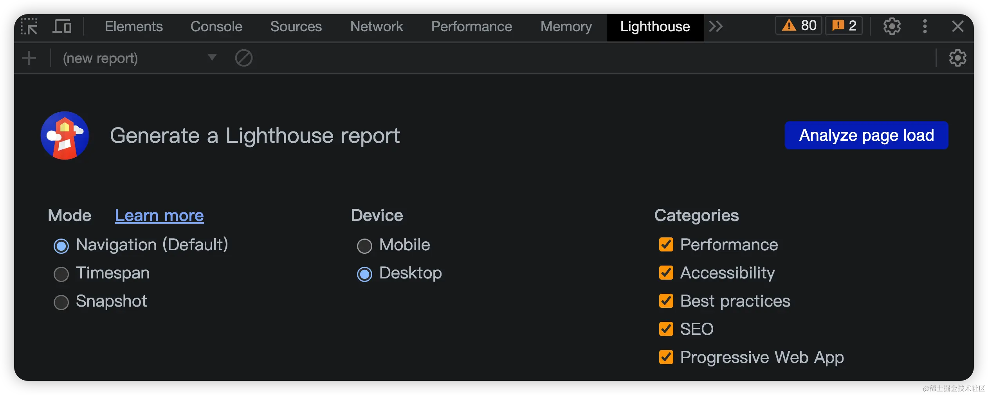
Task: Click the 80 warnings badge
Action: point(799,26)
